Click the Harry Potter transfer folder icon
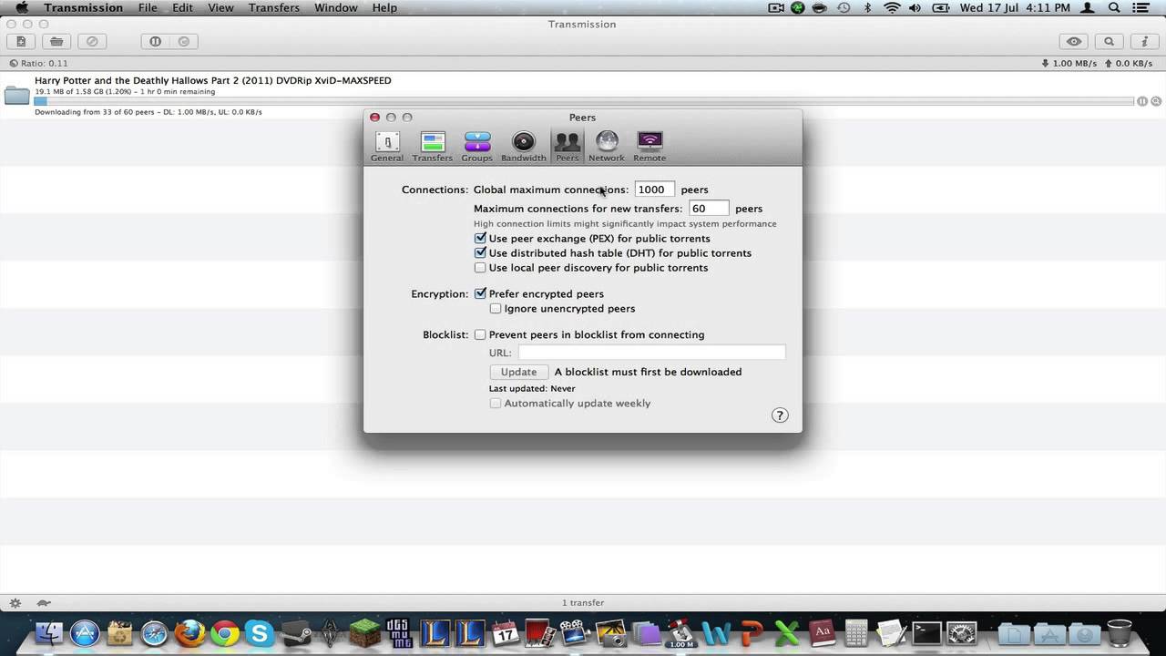1166x656 pixels. pos(16,95)
